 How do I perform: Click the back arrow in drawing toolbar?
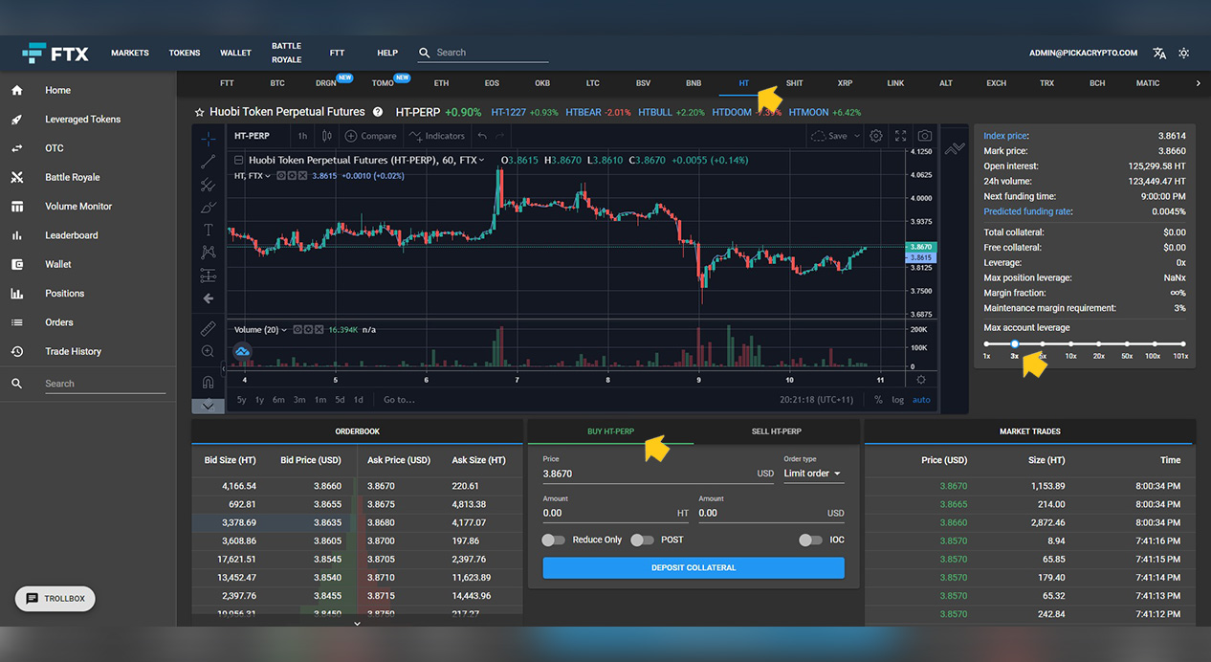[208, 298]
